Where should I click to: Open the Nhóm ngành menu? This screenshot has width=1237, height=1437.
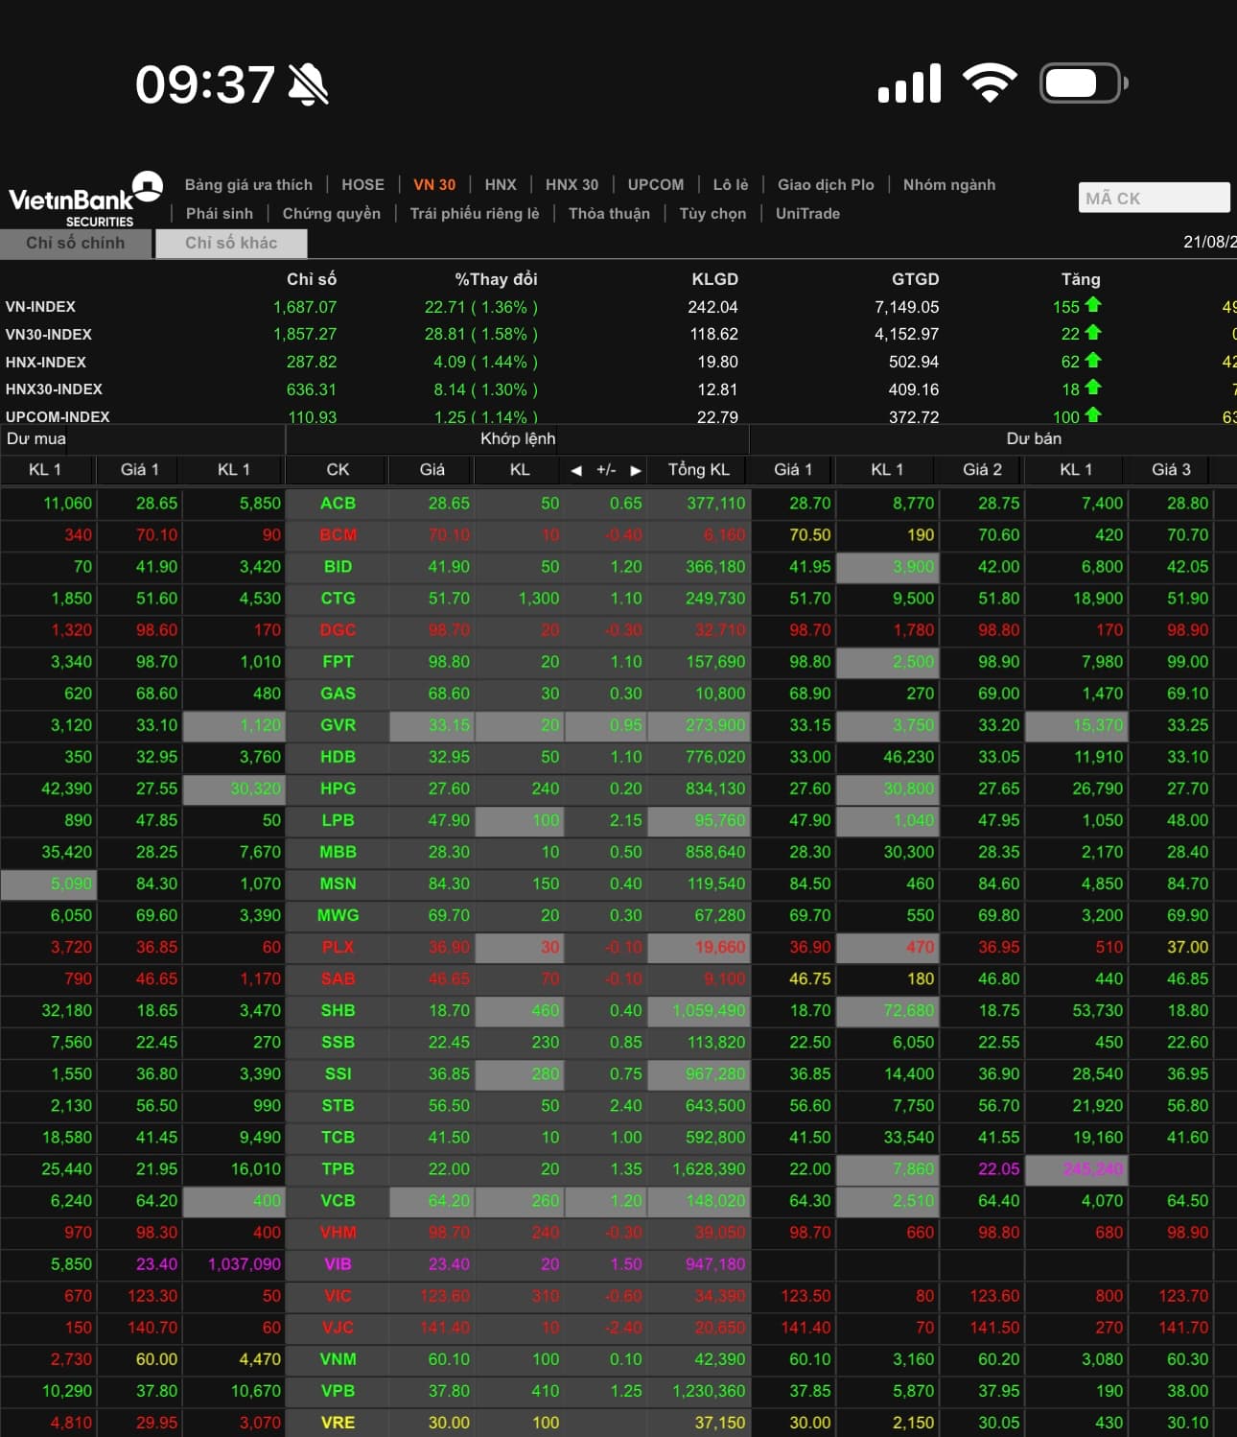tap(949, 184)
